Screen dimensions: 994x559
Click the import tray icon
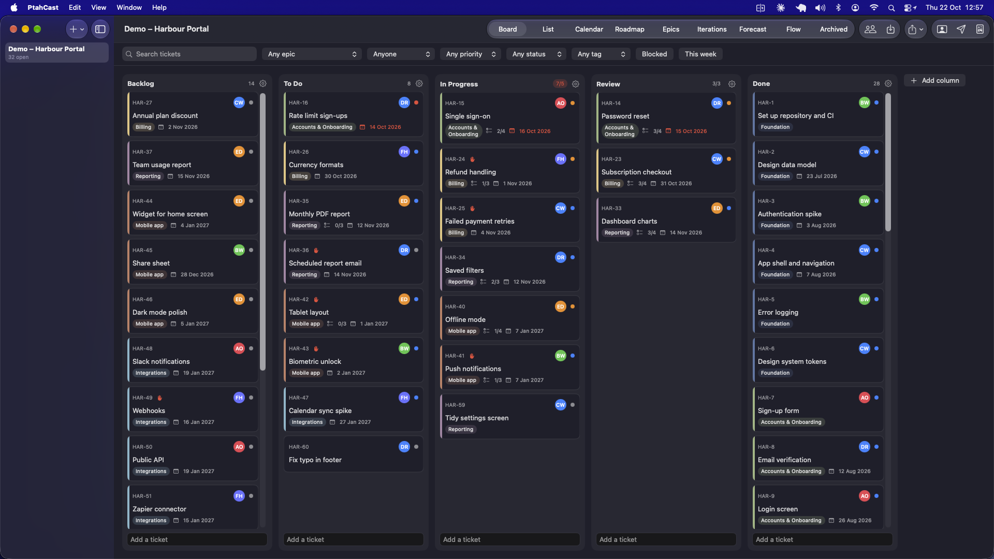[890, 30]
